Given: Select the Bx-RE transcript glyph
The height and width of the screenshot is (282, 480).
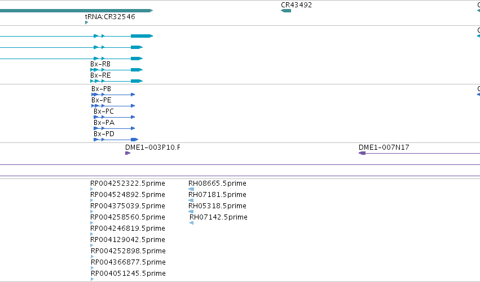Looking at the screenshot, I should click(116, 81).
